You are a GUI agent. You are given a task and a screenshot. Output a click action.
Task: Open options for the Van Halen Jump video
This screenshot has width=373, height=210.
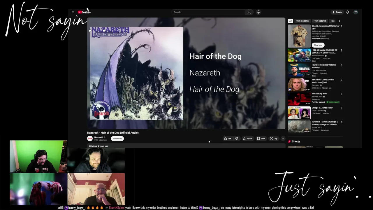click(342, 80)
